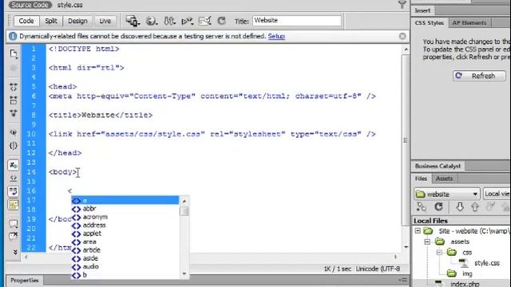Choose 'article' tag in code hints
Image resolution: width=511 pixels, height=287 pixels.
125,250
